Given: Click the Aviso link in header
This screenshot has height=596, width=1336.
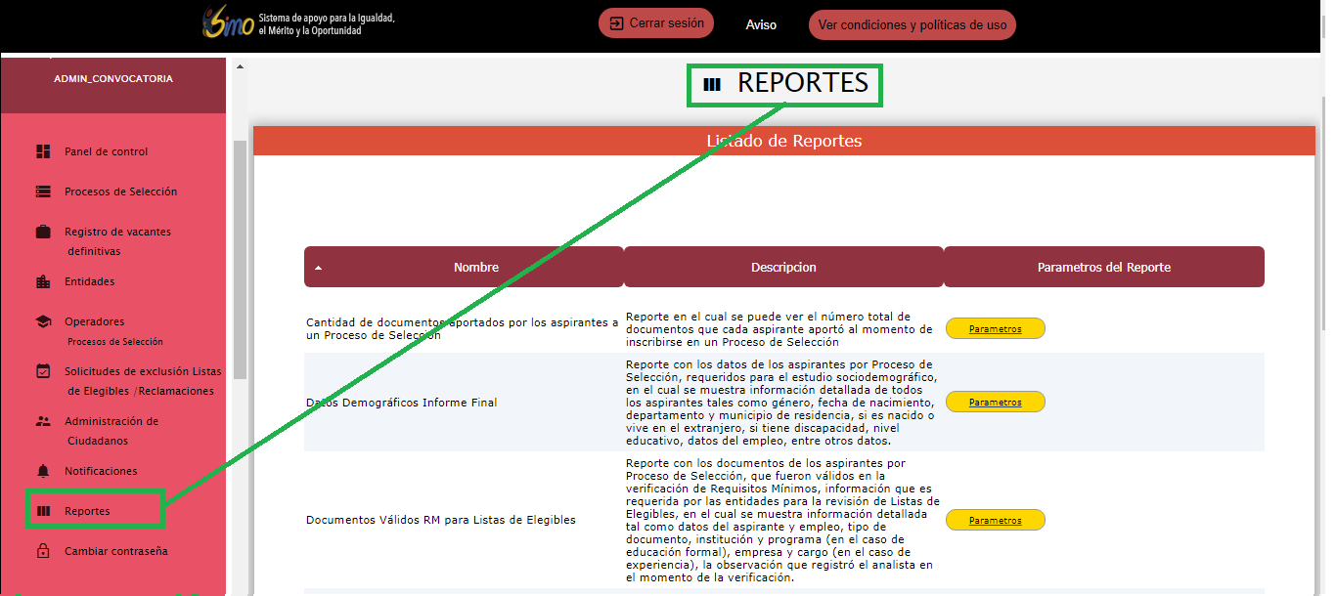Looking at the screenshot, I should (761, 25).
